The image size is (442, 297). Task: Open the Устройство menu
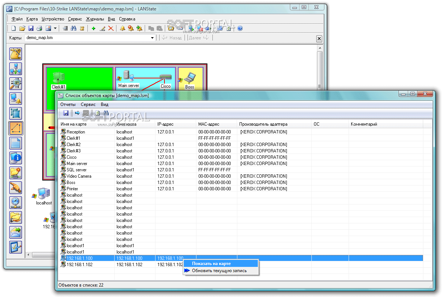[53, 19]
